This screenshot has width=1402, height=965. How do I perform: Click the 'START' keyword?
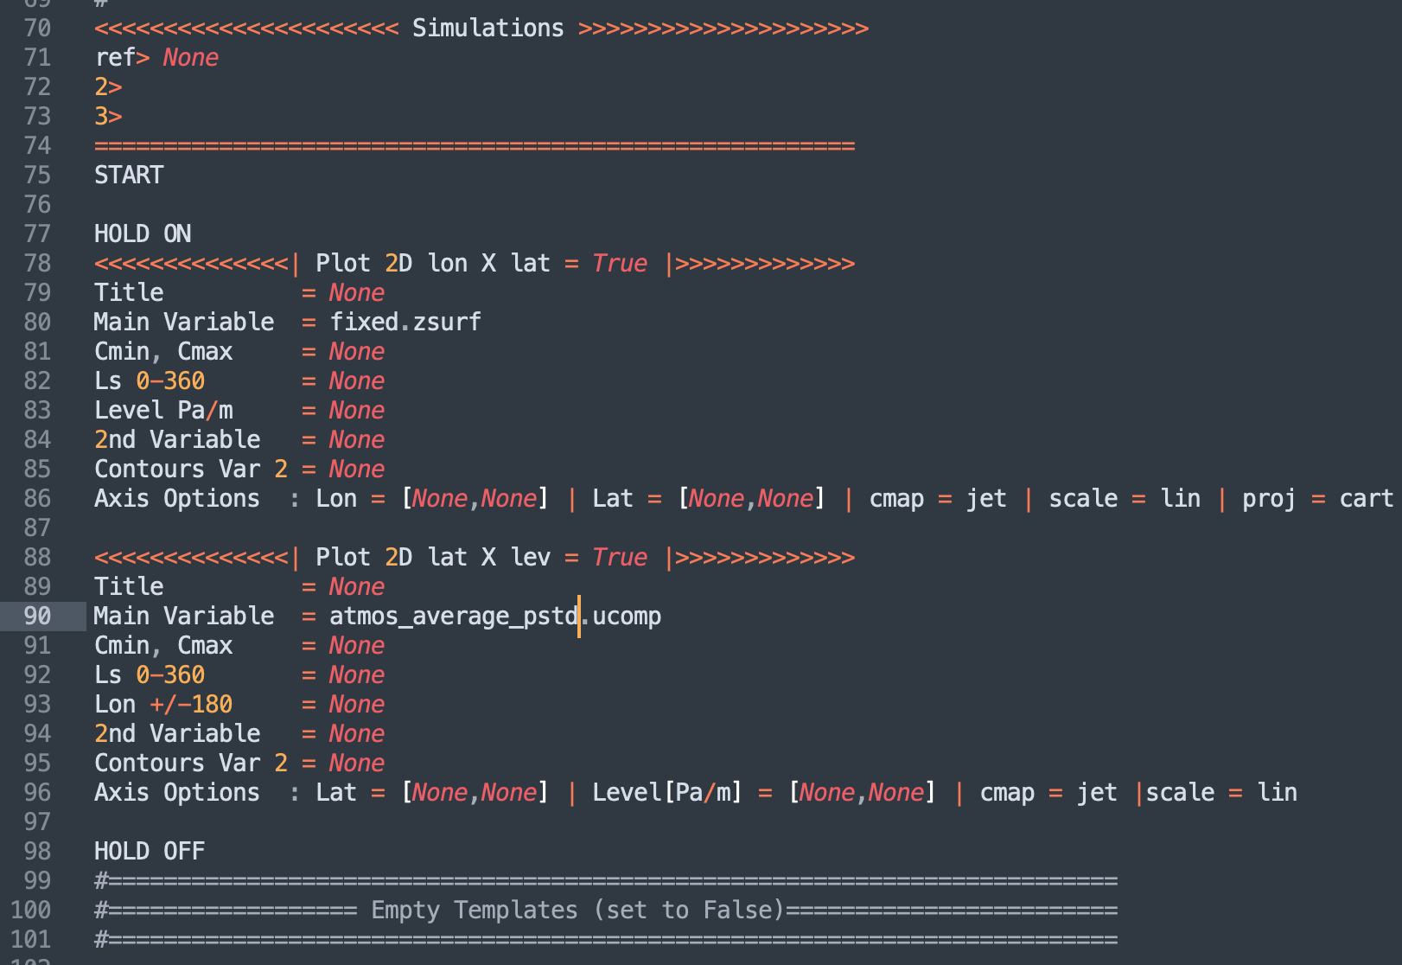click(x=129, y=176)
